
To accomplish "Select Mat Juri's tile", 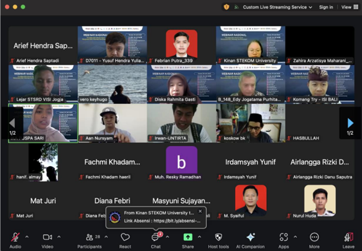I will pyautogui.click(x=43, y=201).
